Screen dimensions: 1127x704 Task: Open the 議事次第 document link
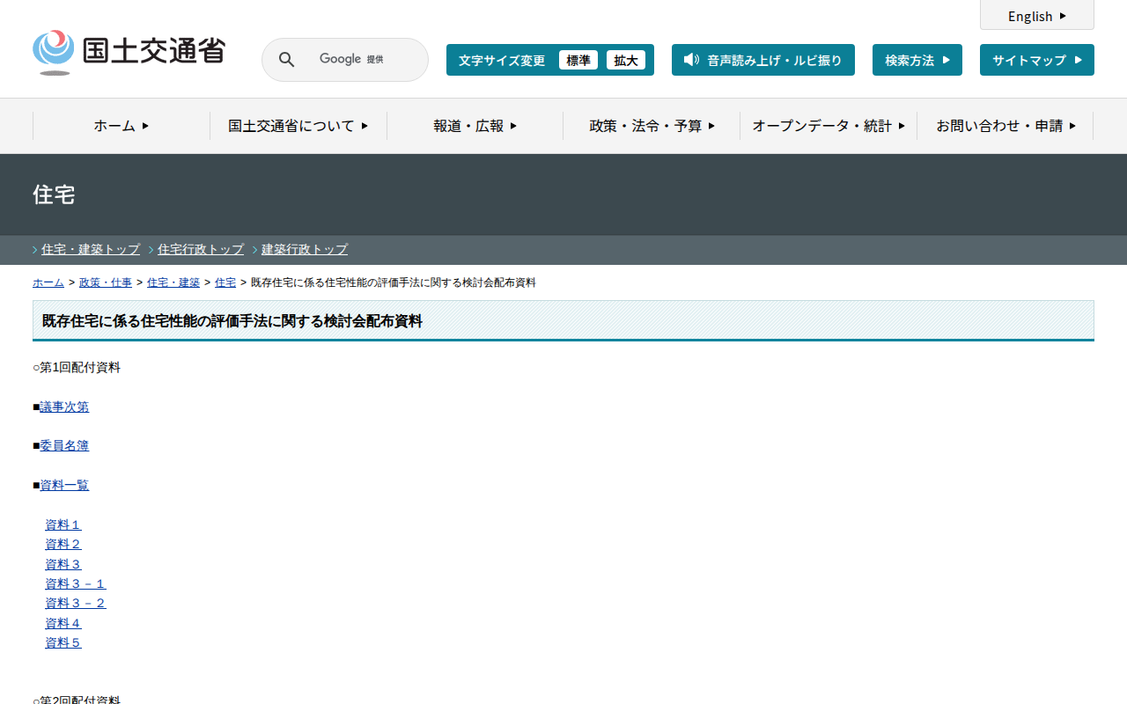[64, 407]
